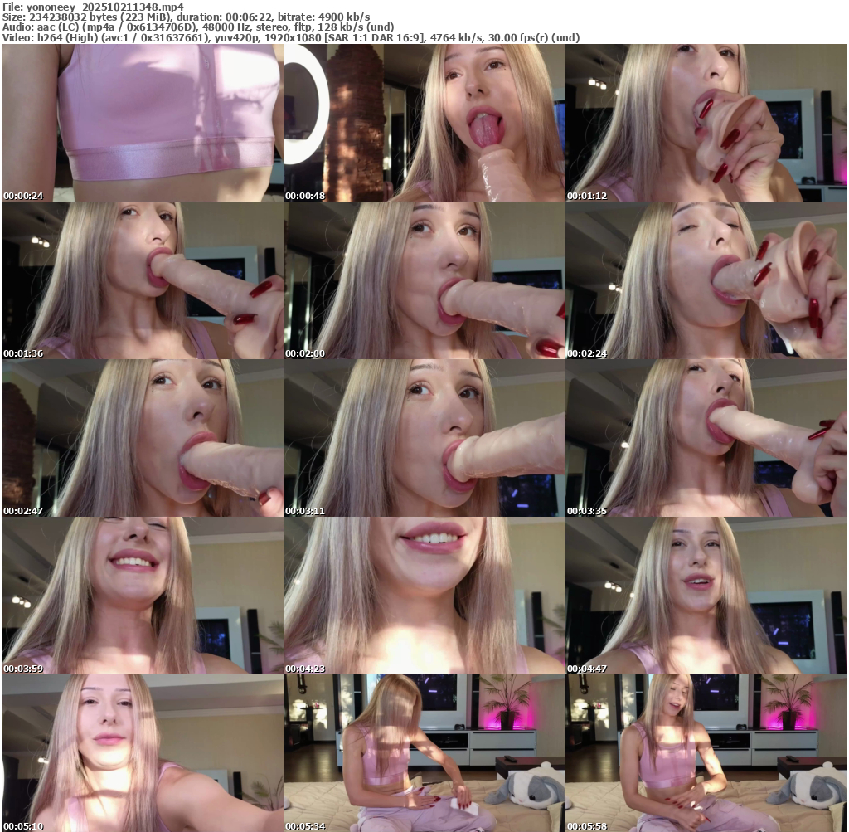Click the thumbnail stamped 00:03:35
The height and width of the screenshot is (832, 849).
(x=706, y=438)
